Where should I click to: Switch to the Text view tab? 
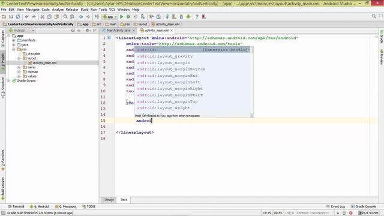124,200
